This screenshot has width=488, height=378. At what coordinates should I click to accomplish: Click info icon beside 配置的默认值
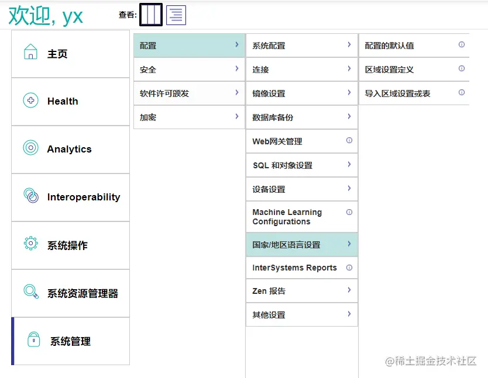tap(462, 44)
